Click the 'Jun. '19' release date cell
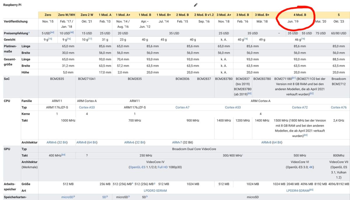 [293, 22]
